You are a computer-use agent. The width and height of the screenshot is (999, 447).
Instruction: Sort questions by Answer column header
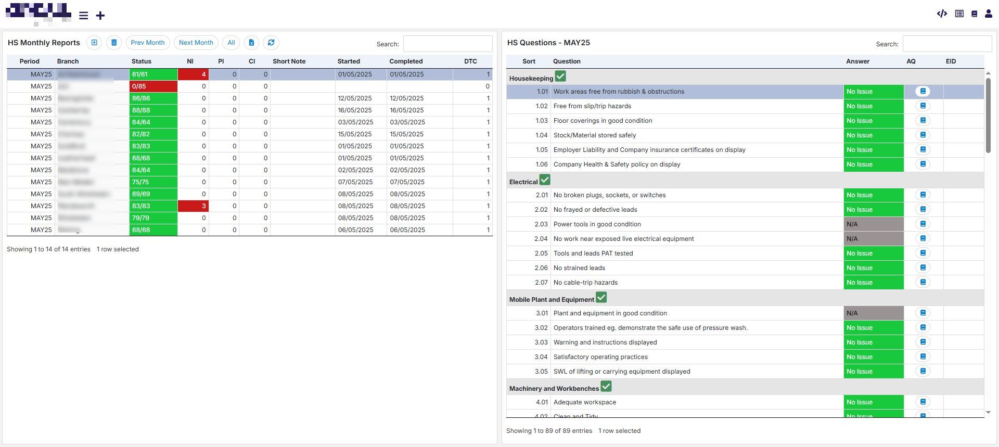857,61
